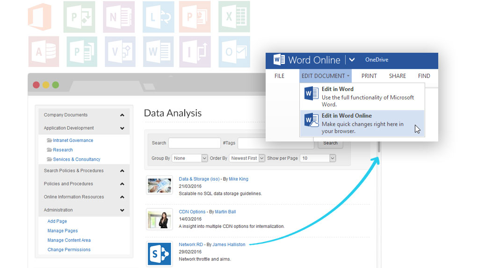Click the faded Access icon

click(43, 51)
